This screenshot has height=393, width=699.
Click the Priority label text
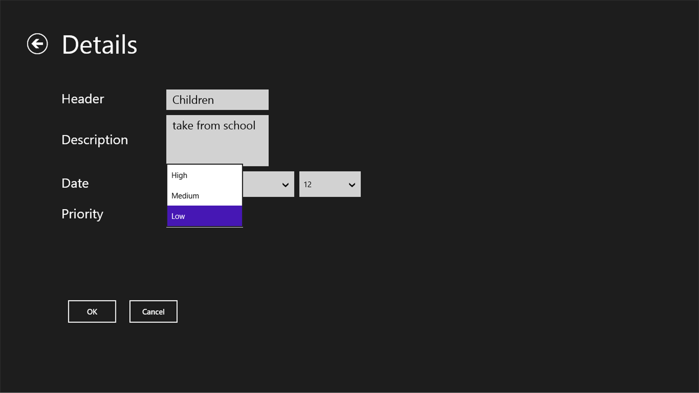pyautogui.click(x=82, y=214)
